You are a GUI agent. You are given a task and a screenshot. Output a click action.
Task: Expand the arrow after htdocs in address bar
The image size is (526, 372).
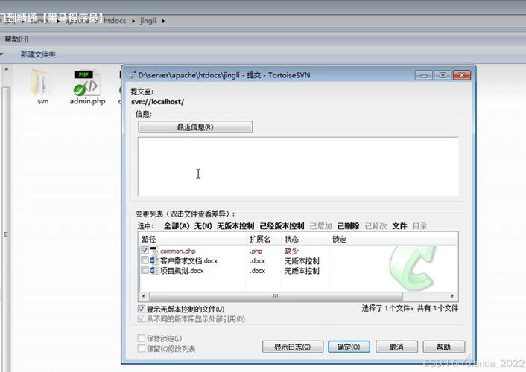[133, 21]
